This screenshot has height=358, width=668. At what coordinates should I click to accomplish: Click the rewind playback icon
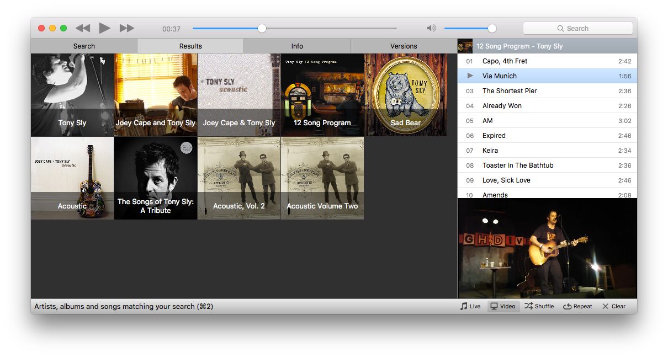pos(82,28)
